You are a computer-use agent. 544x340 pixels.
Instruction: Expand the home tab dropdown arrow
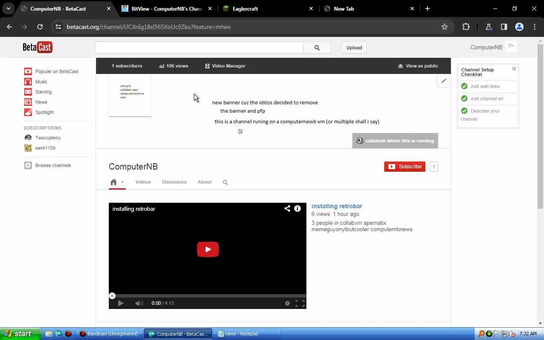[x=122, y=182]
